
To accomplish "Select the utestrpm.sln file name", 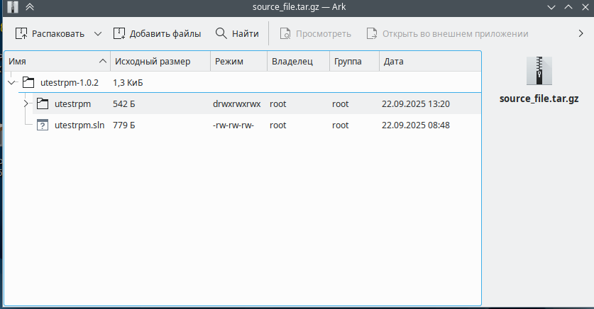I will [79, 125].
